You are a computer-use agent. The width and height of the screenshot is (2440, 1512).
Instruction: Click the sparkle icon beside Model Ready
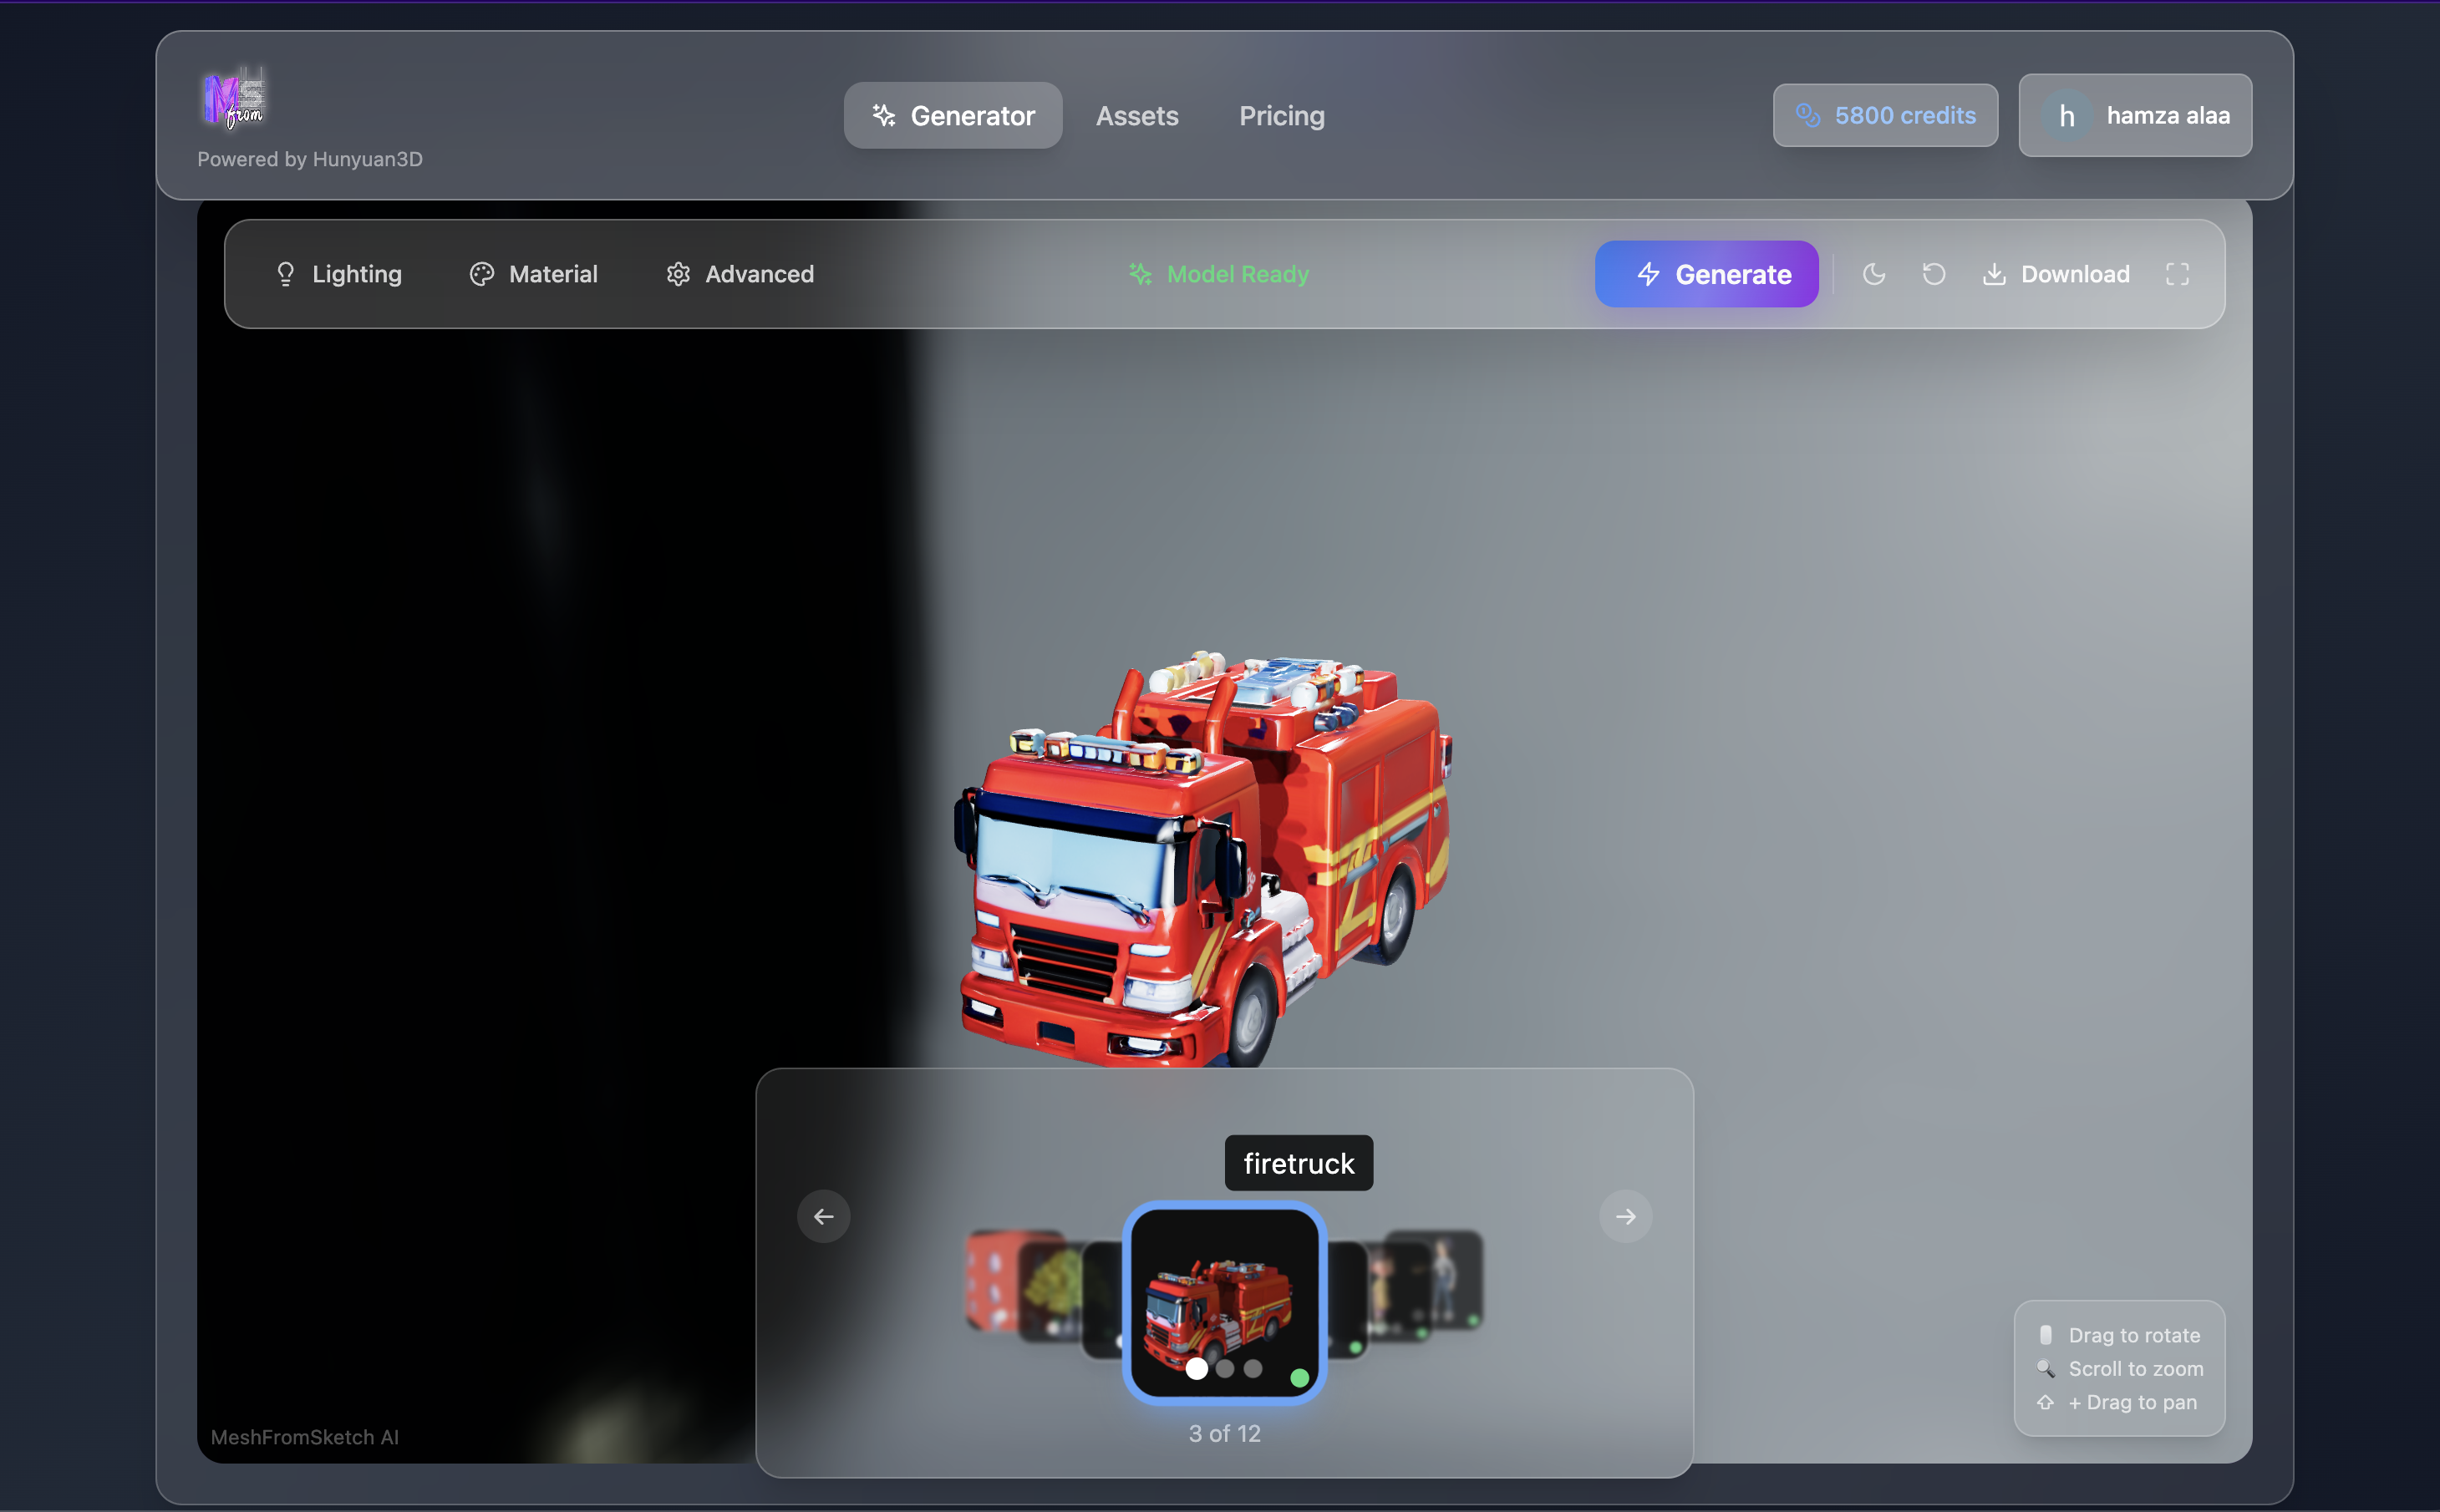click(1140, 274)
